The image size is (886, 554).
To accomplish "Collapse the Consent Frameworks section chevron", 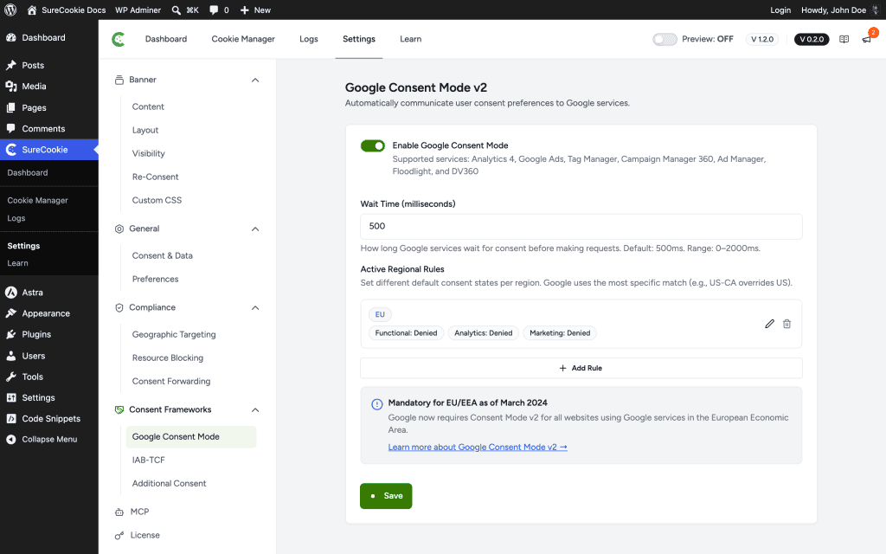I will click(255, 409).
